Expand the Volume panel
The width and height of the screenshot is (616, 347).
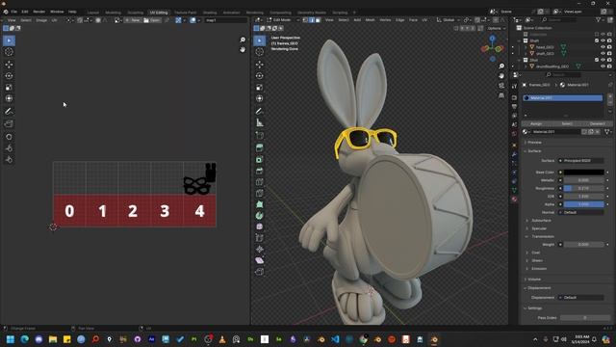click(x=534, y=280)
